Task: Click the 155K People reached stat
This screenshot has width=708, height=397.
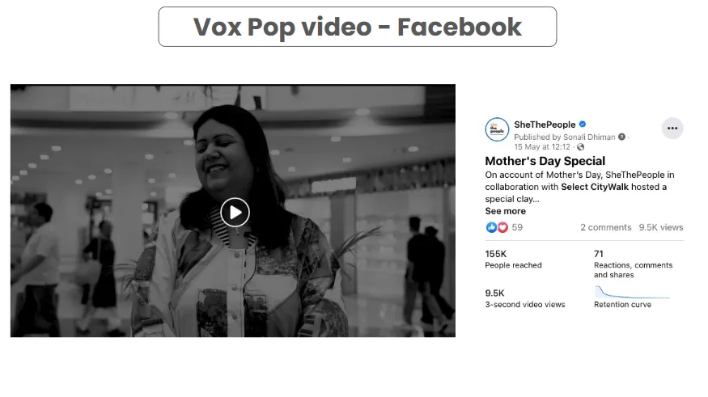Action: [513, 259]
